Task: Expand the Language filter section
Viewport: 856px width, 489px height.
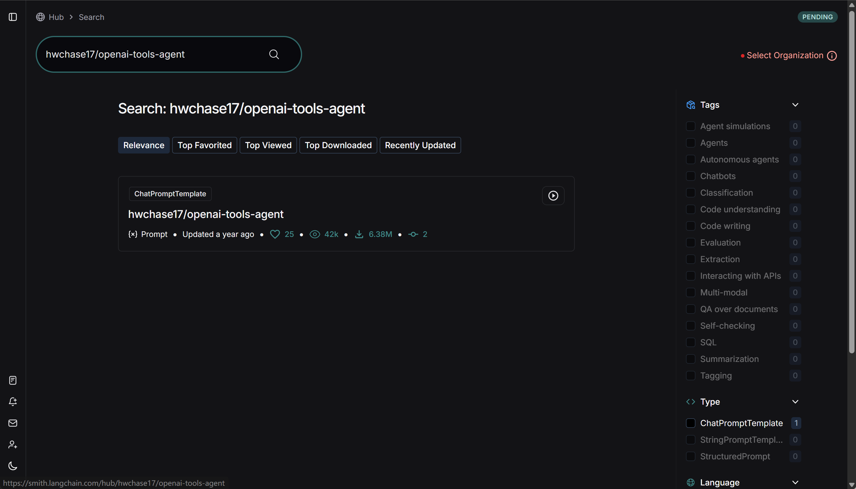Action: point(795,483)
